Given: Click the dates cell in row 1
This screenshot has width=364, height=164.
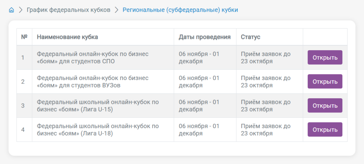Looking at the screenshot, I should point(205,57).
